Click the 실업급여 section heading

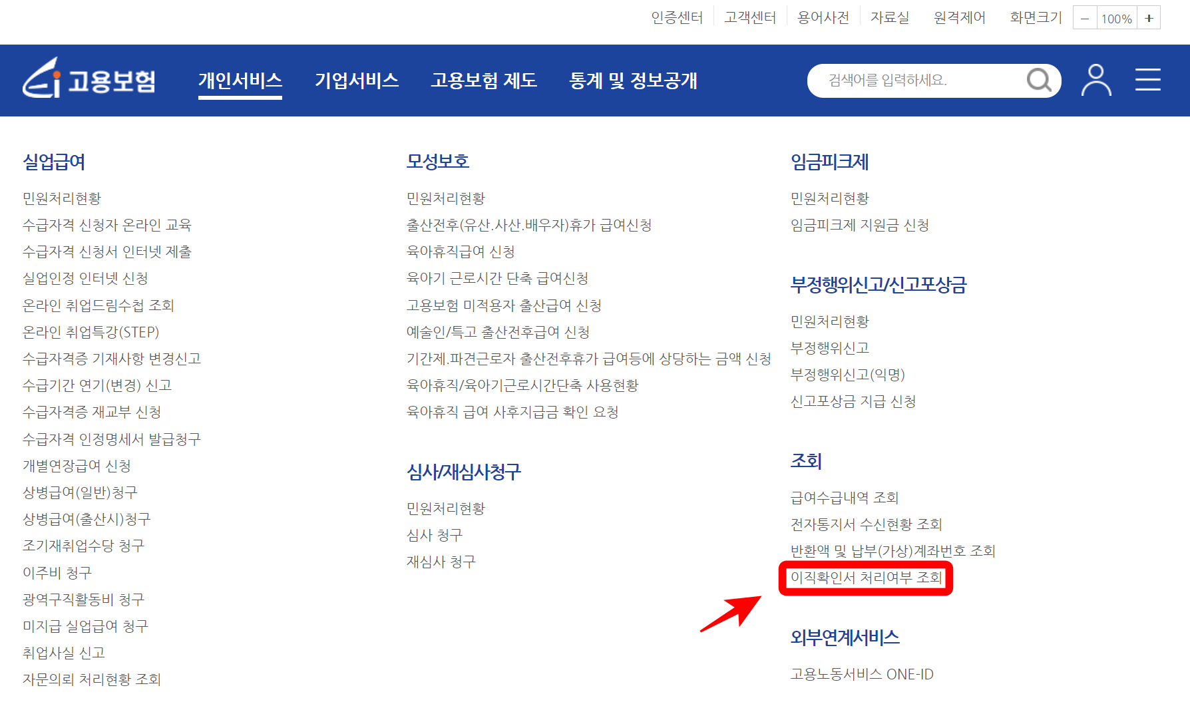coord(54,162)
